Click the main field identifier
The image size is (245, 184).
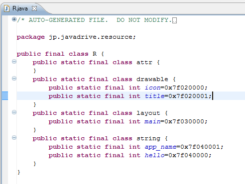click(x=152, y=121)
